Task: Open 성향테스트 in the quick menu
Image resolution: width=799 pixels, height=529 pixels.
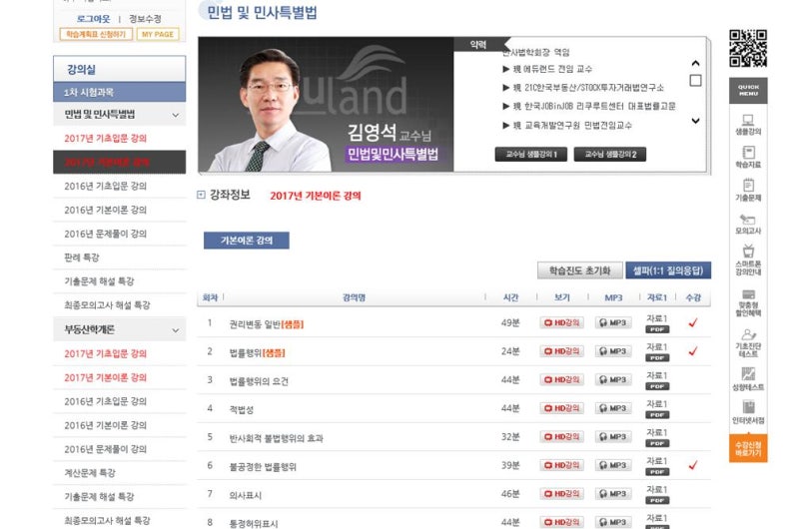Action: (x=748, y=379)
